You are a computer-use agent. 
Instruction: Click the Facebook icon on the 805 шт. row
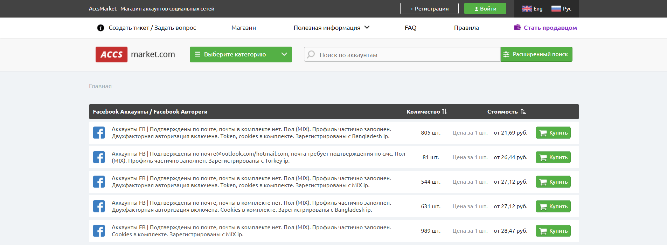pyautogui.click(x=99, y=133)
